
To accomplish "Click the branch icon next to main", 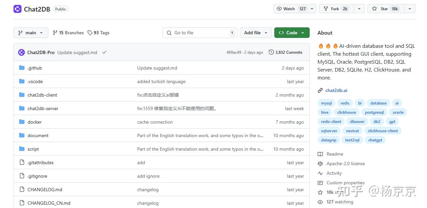I will tap(20, 33).
